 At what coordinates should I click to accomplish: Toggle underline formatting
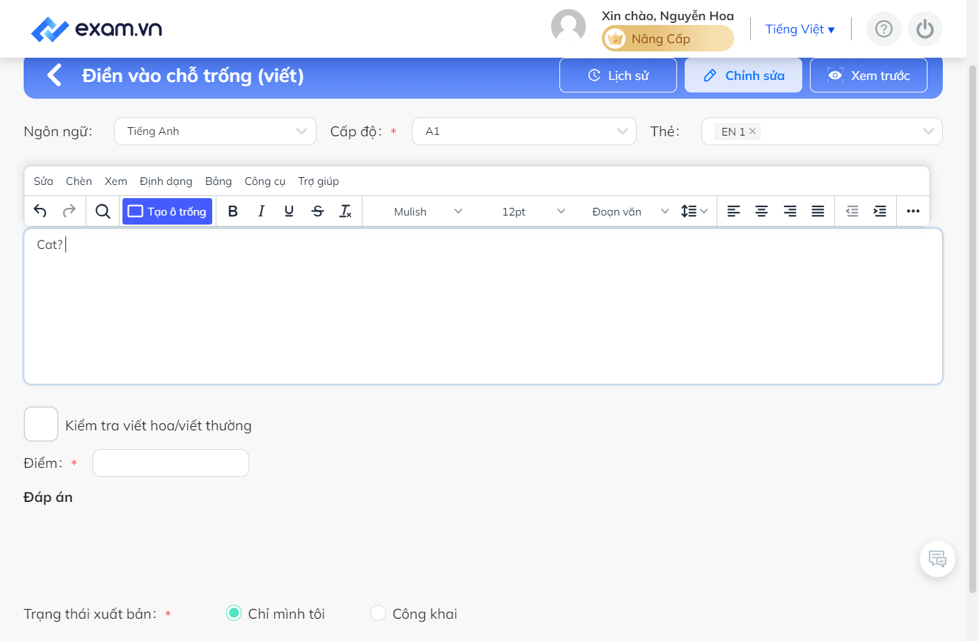point(289,211)
